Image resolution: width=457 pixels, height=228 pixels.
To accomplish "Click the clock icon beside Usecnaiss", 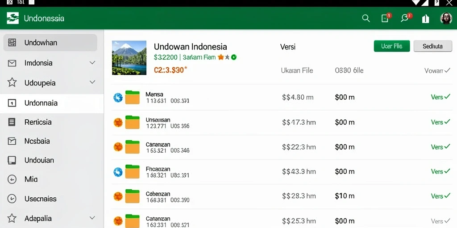I will click(12, 199).
